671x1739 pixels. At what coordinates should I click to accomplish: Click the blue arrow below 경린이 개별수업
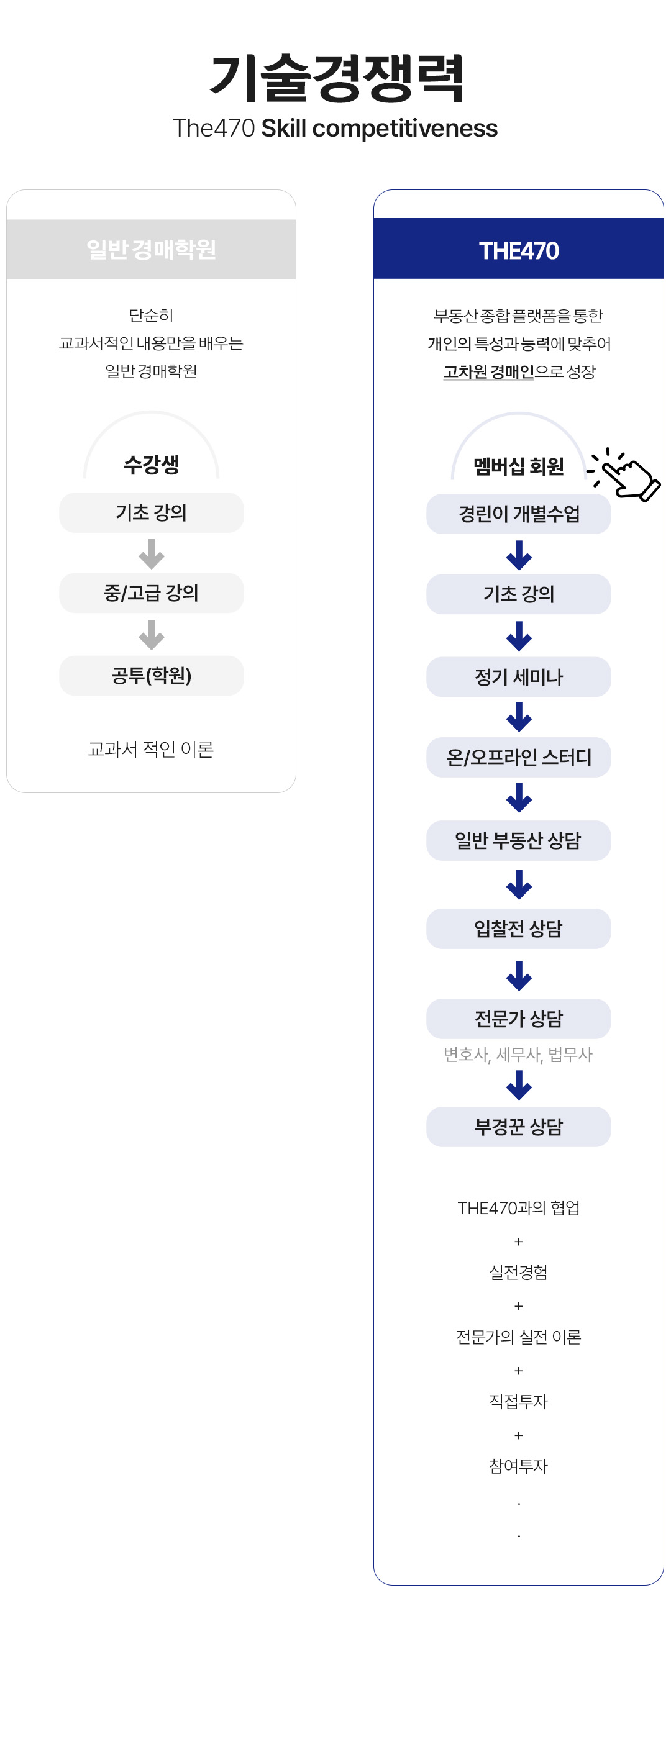[x=518, y=556]
